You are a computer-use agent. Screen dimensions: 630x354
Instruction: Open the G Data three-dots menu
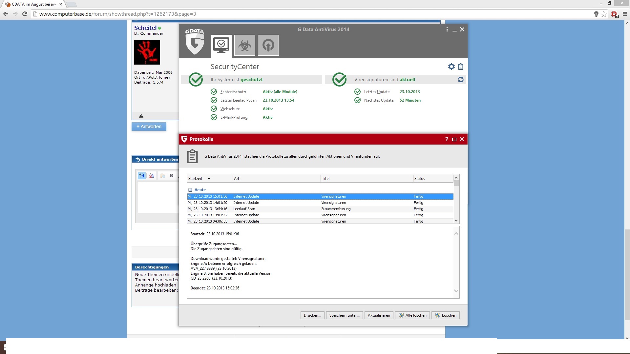(x=447, y=29)
